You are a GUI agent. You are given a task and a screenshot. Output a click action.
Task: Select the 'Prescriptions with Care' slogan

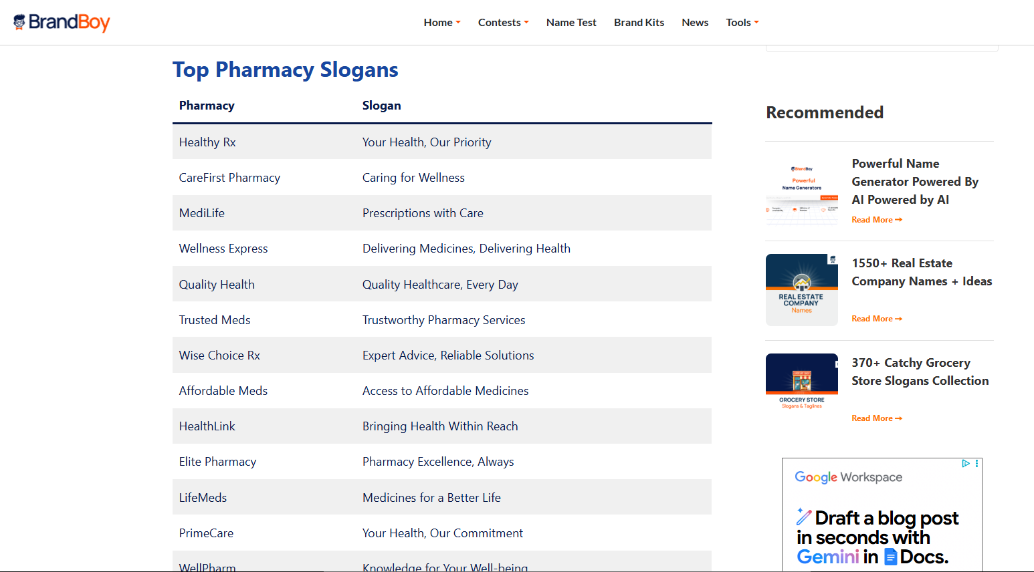tap(423, 213)
